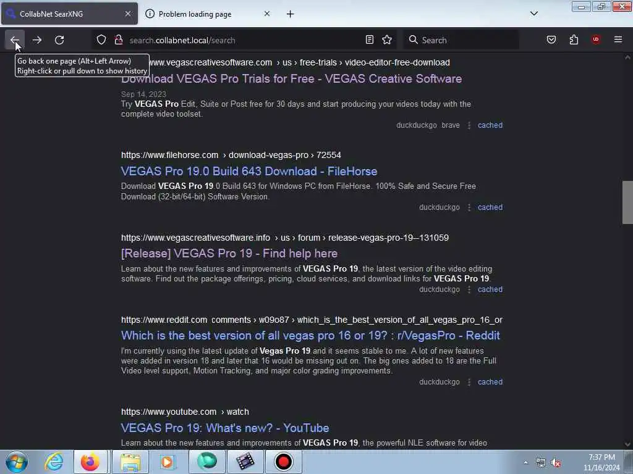Expand options dots for Reddit result

pos(469,382)
